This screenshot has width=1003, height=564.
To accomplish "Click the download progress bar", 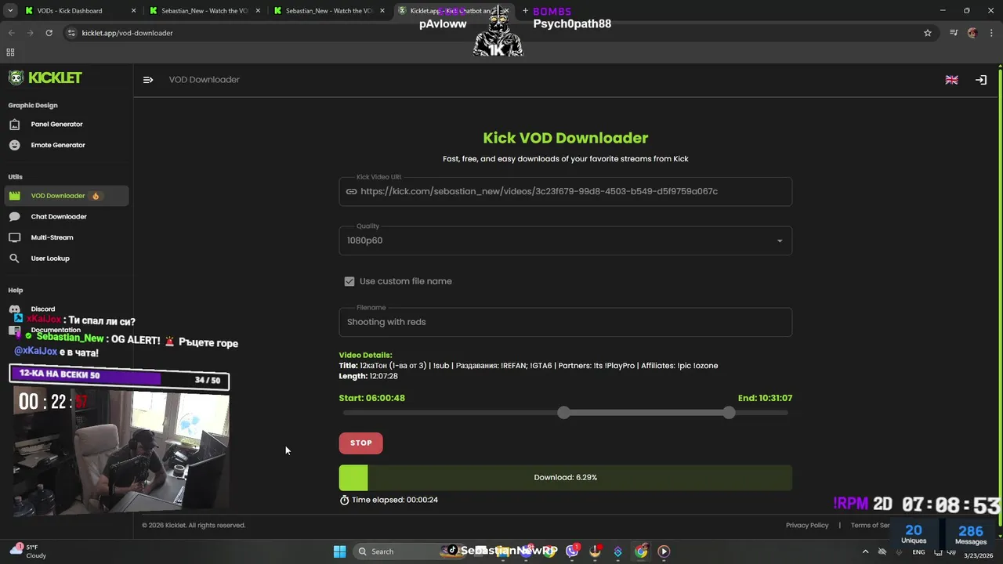I will click(565, 477).
